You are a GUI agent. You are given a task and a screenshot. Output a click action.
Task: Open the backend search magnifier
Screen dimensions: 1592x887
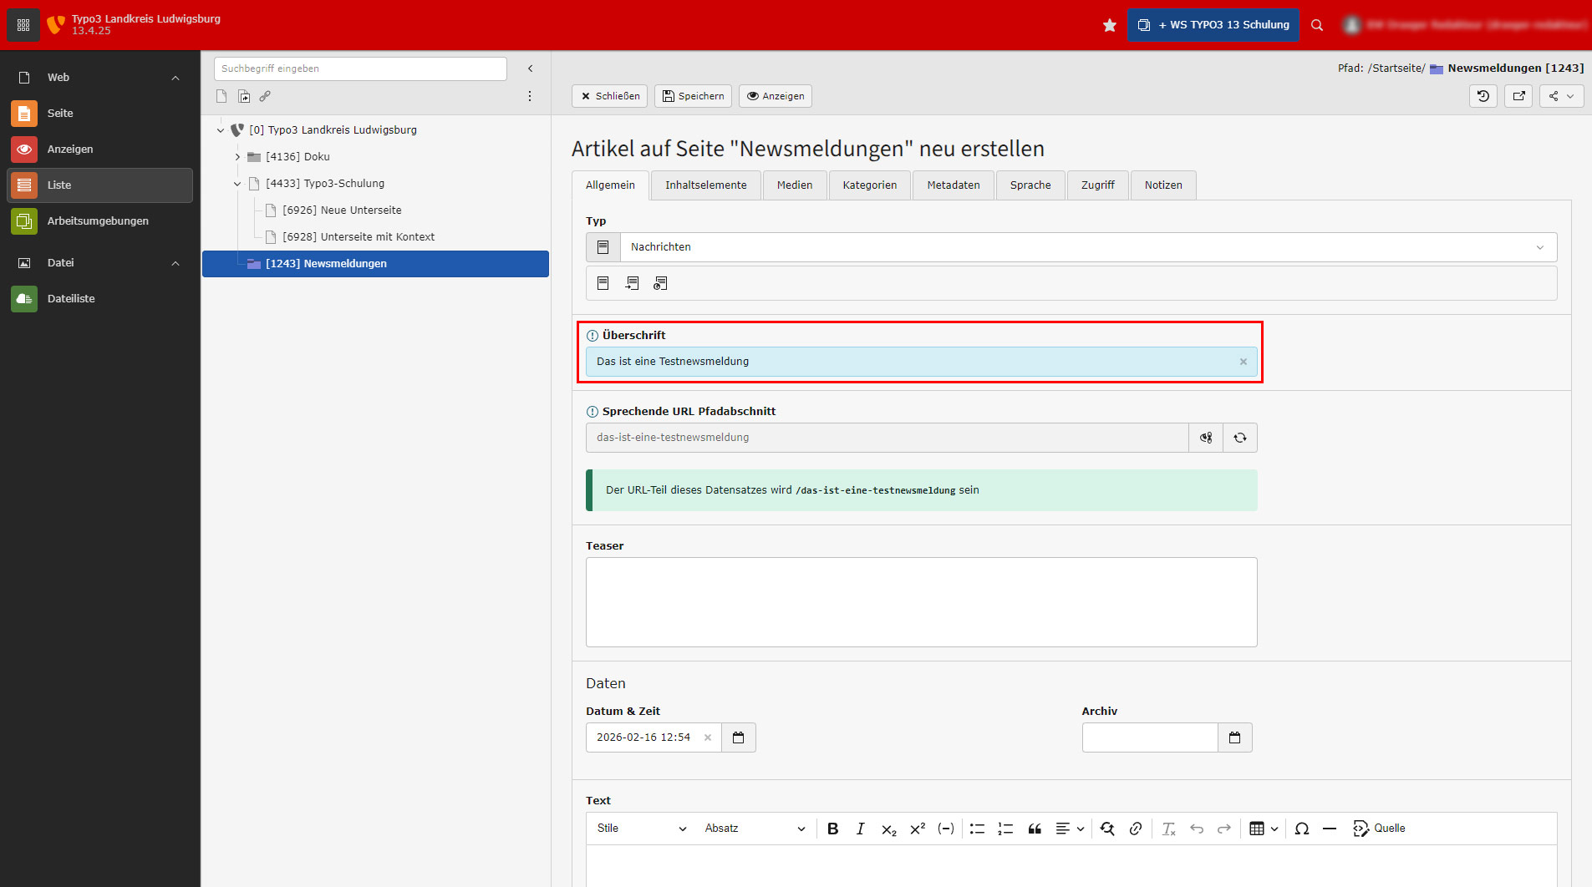(x=1317, y=25)
